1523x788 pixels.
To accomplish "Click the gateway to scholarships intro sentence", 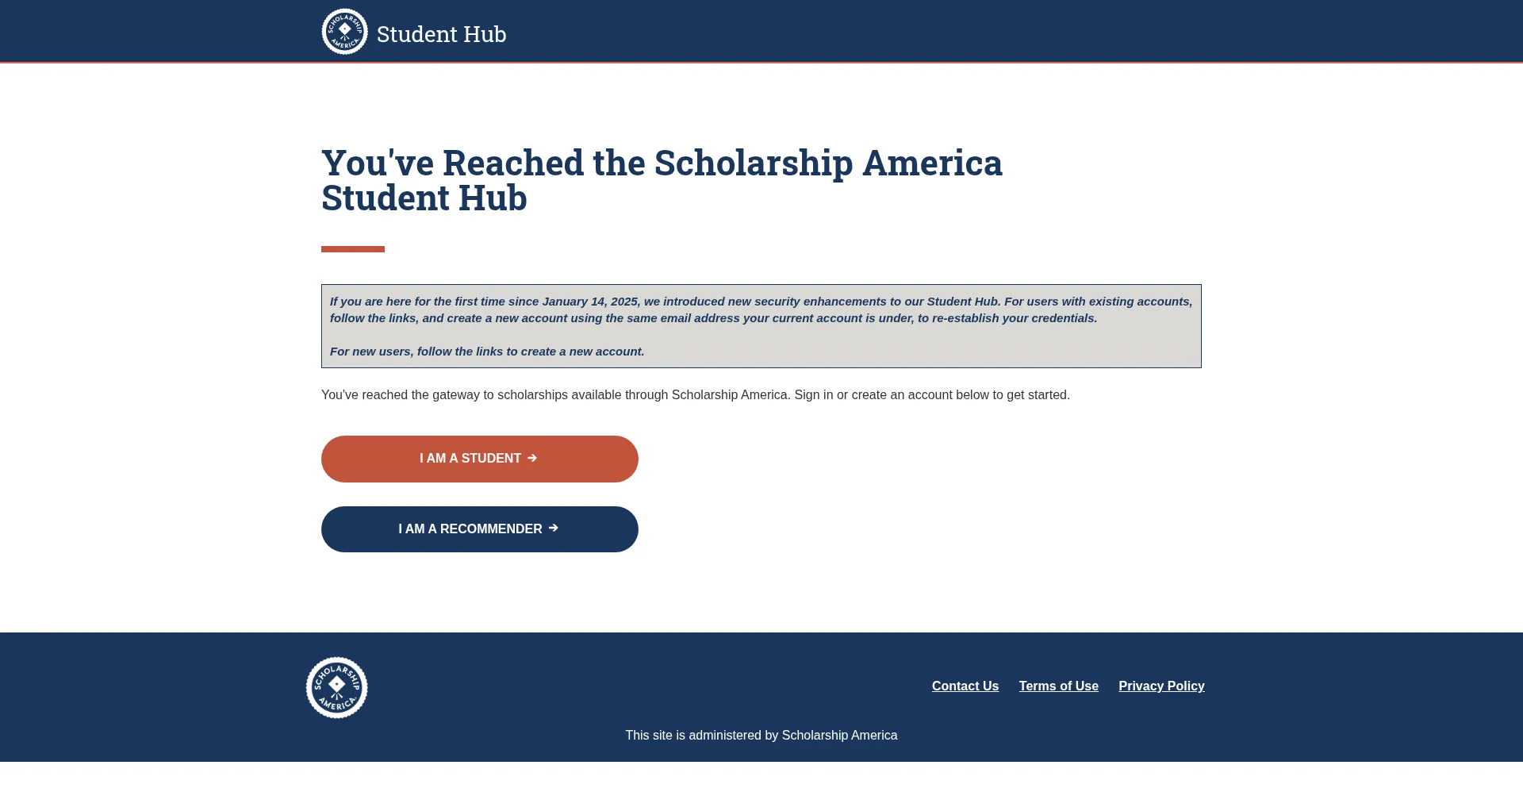I will [x=555, y=394].
